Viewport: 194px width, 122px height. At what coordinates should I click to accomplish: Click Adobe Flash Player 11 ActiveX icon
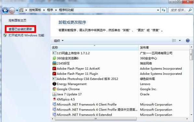pyautogui.click(x=54, y=69)
